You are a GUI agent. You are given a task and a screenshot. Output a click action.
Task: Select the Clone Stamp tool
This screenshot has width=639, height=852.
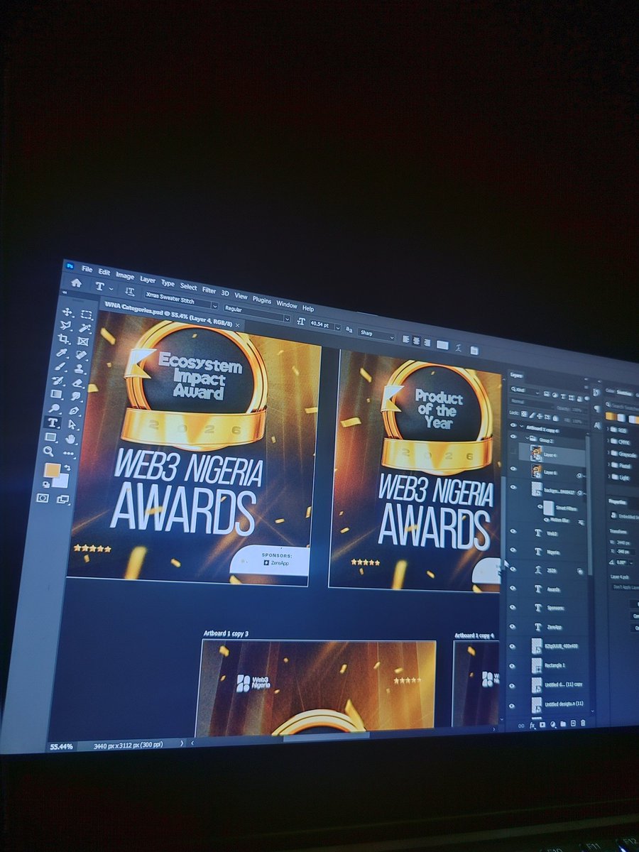[x=79, y=369]
